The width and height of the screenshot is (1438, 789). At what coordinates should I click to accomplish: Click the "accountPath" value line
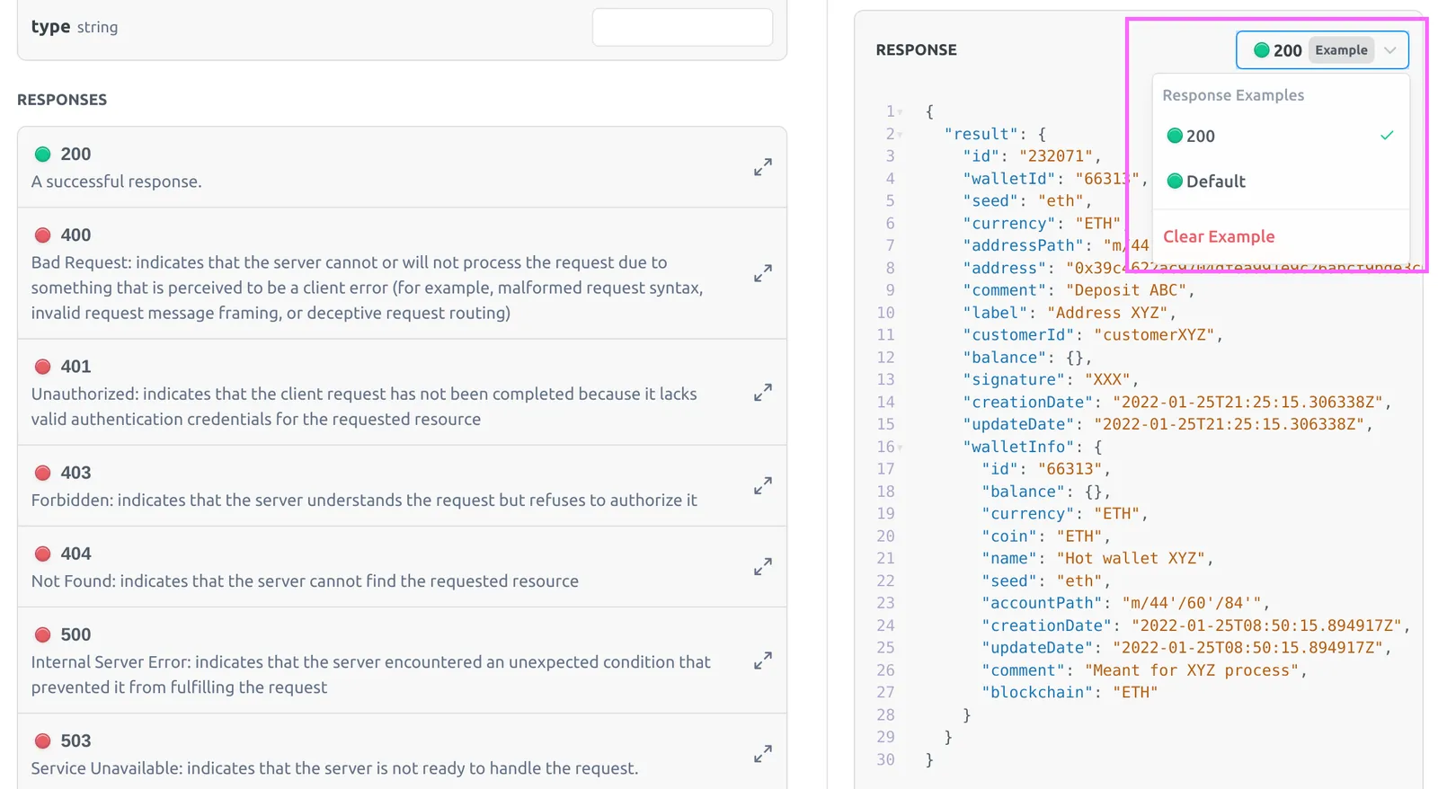pos(1125,603)
